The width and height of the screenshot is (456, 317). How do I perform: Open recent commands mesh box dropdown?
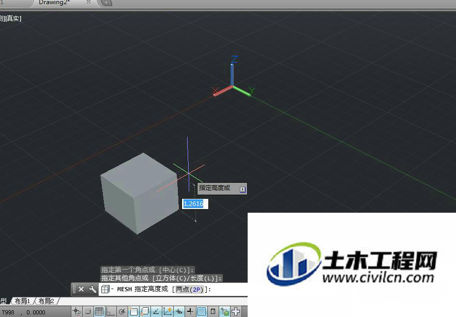tap(107, 289)
